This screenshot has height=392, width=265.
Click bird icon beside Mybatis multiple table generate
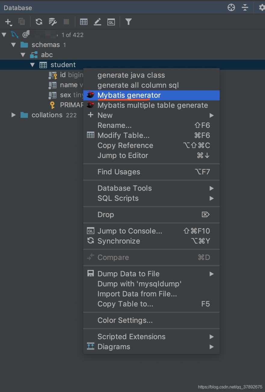(91, 105)
